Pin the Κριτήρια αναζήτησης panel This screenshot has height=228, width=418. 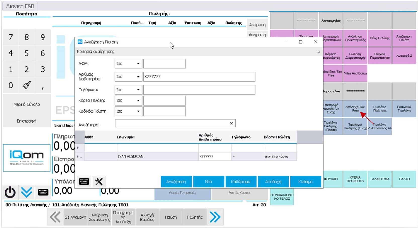click(318, 52)
